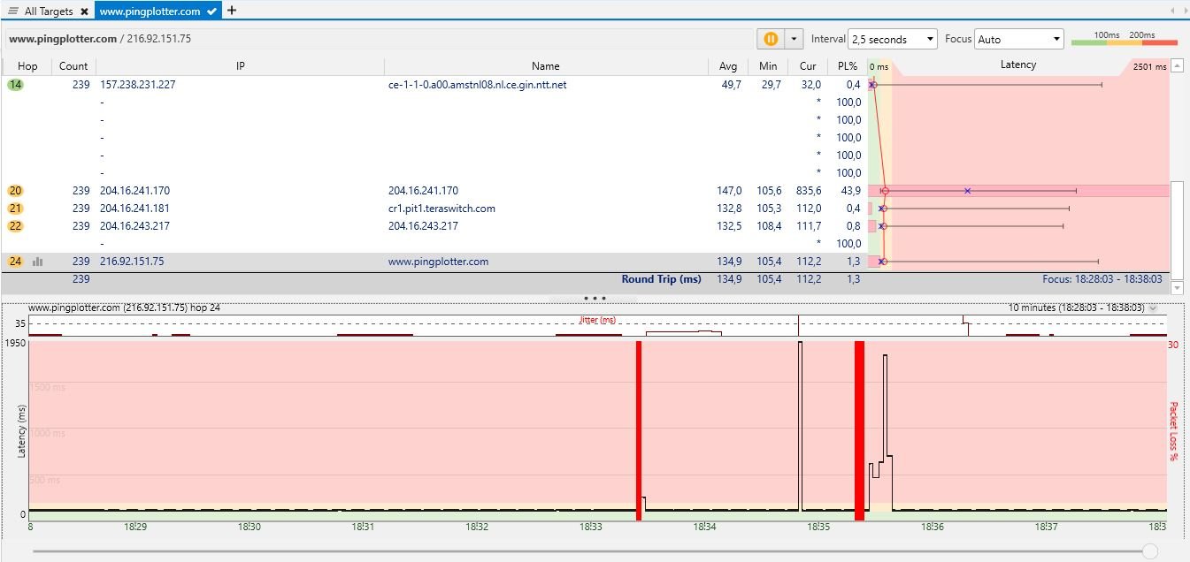Screen dimensions: 1190x562
Task: Click hostname ce-1-1-0.a00.amstnl08.nl.ce.gin.ntt.net
Action: click(477, 85)
